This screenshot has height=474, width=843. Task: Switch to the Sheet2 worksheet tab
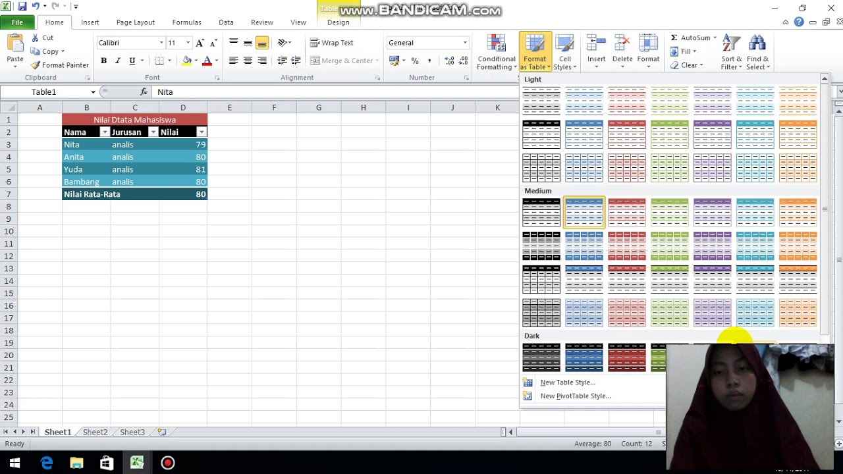click(95, 433)
